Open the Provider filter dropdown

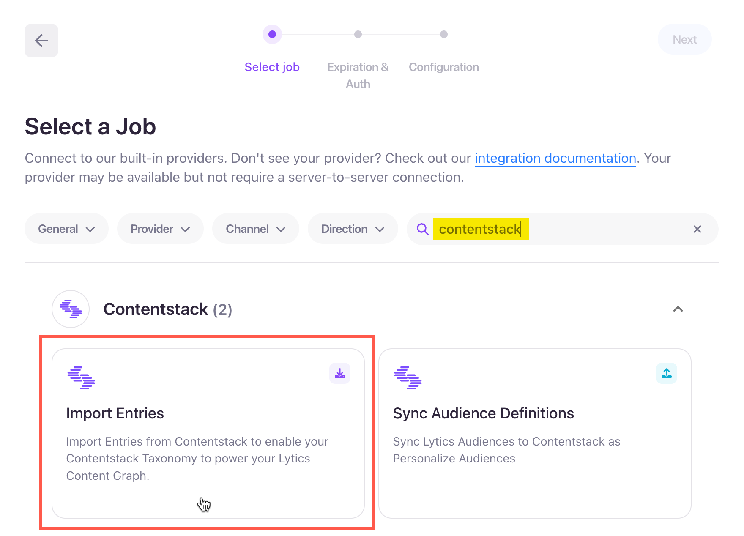[160, 229]
